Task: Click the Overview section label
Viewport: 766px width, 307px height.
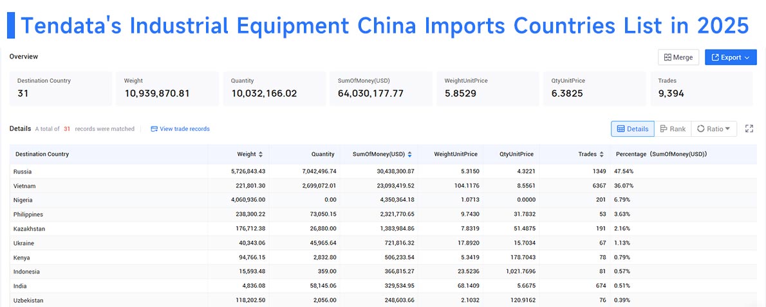Action: click(x=23, y=57)
